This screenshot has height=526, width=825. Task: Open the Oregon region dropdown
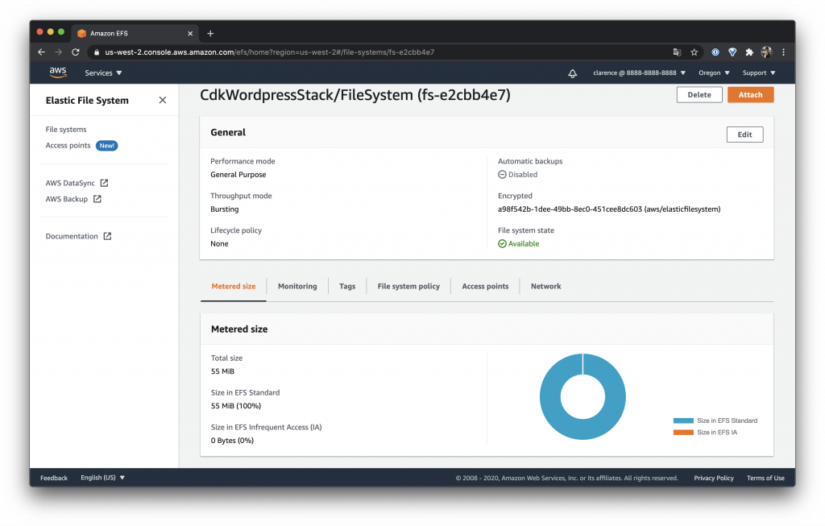click(x=714, y=73)
